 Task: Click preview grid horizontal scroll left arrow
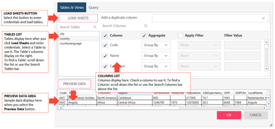click(61, 108)
